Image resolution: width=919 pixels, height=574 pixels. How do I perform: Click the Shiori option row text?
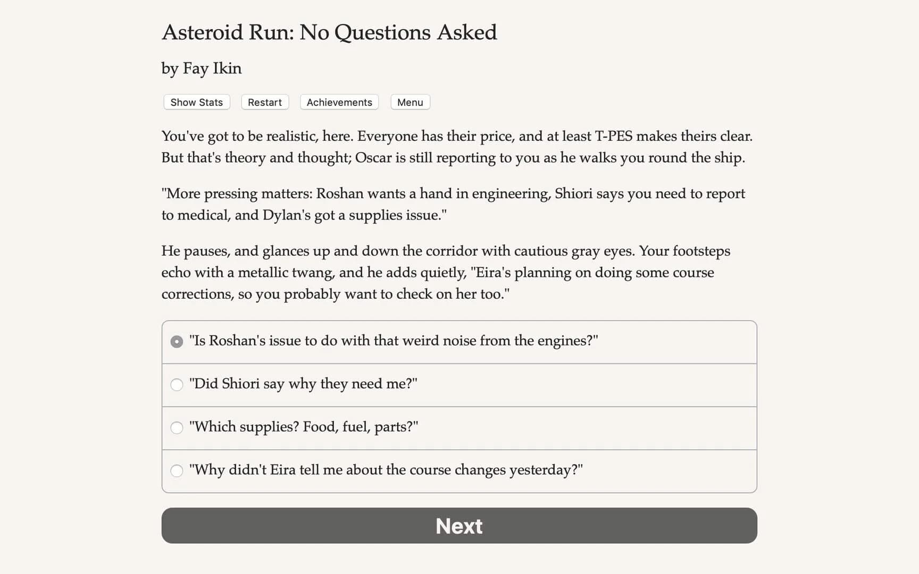(x=303, y=384)
